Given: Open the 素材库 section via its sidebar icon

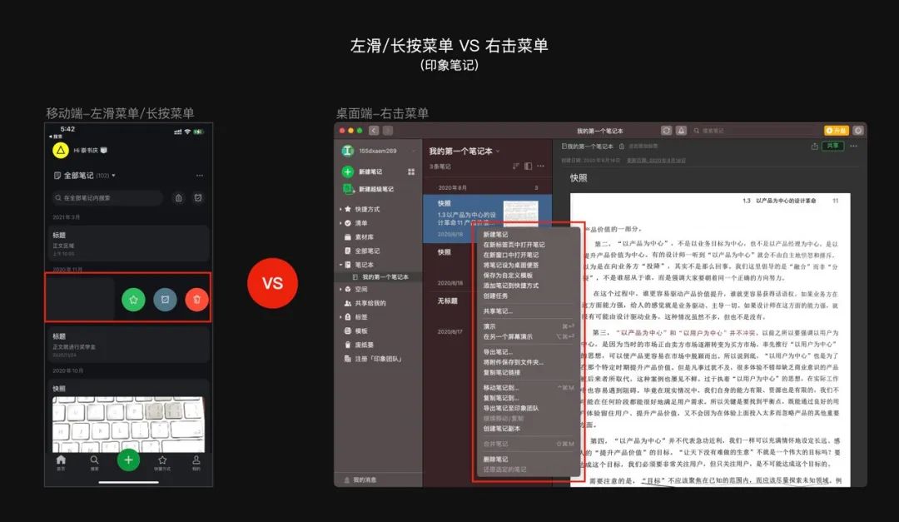Looking at the screenshot, I should click(x=346, y=236).
